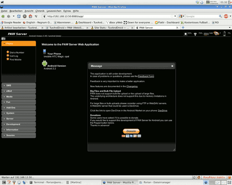Collapse the Phone sidebar section
232x185 pixels.
click(19, 44)
